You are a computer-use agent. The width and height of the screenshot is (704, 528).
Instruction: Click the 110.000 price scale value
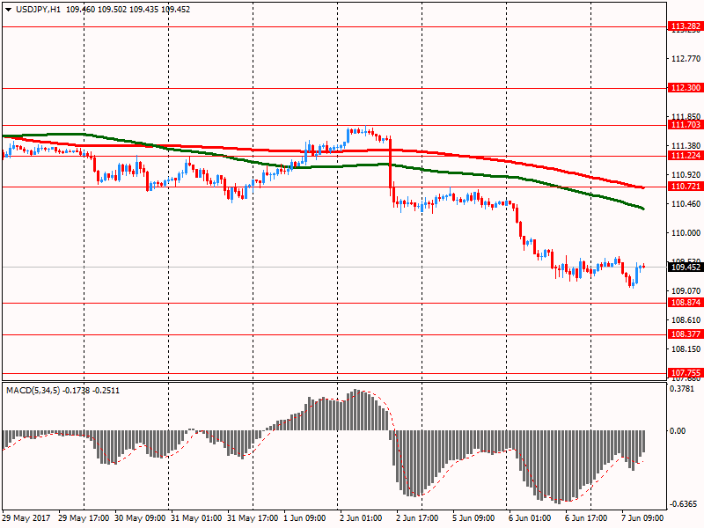(686, 233)
